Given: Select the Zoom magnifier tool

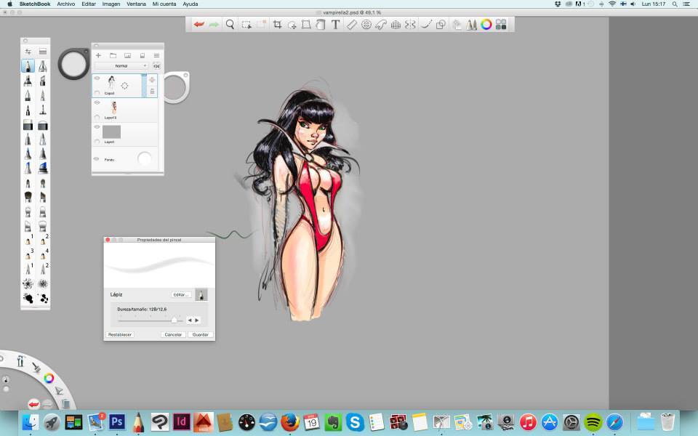Looking at the screenshot, I should tap(230, 25).
